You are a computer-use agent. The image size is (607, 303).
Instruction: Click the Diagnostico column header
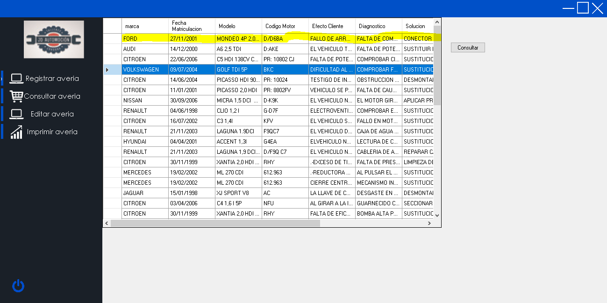pos(378,26)
